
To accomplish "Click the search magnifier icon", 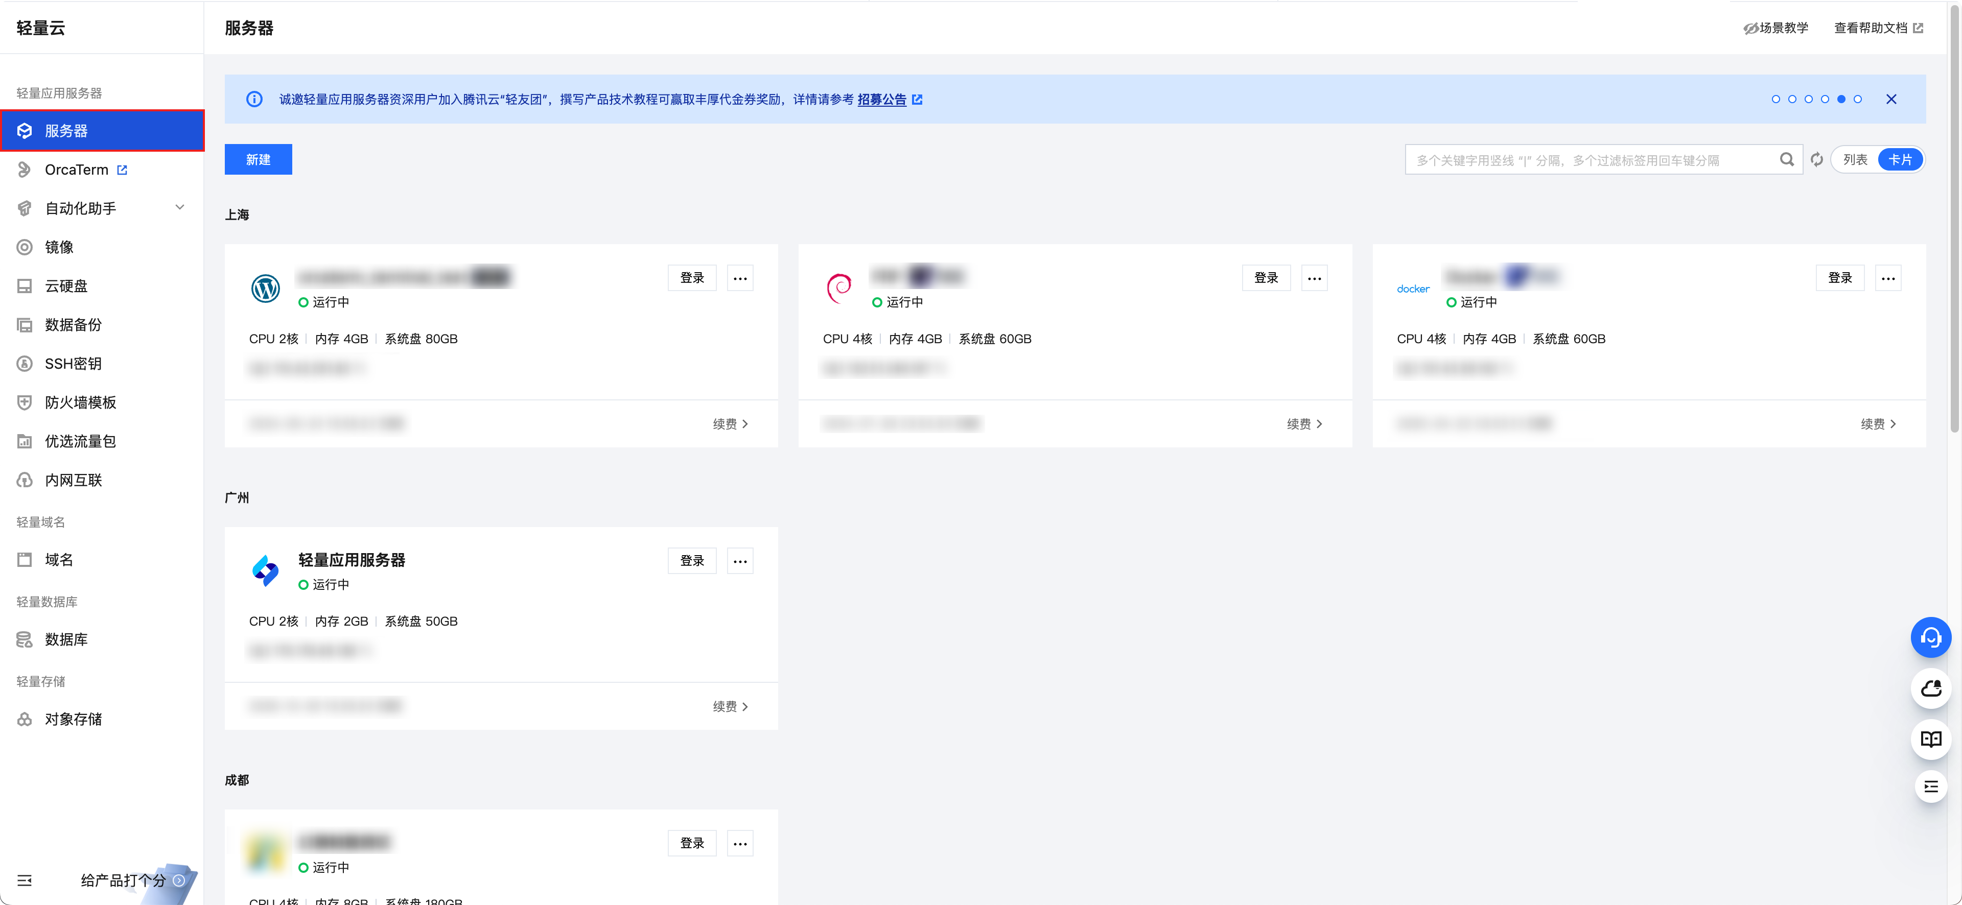I will click(x=1786, y=160).
